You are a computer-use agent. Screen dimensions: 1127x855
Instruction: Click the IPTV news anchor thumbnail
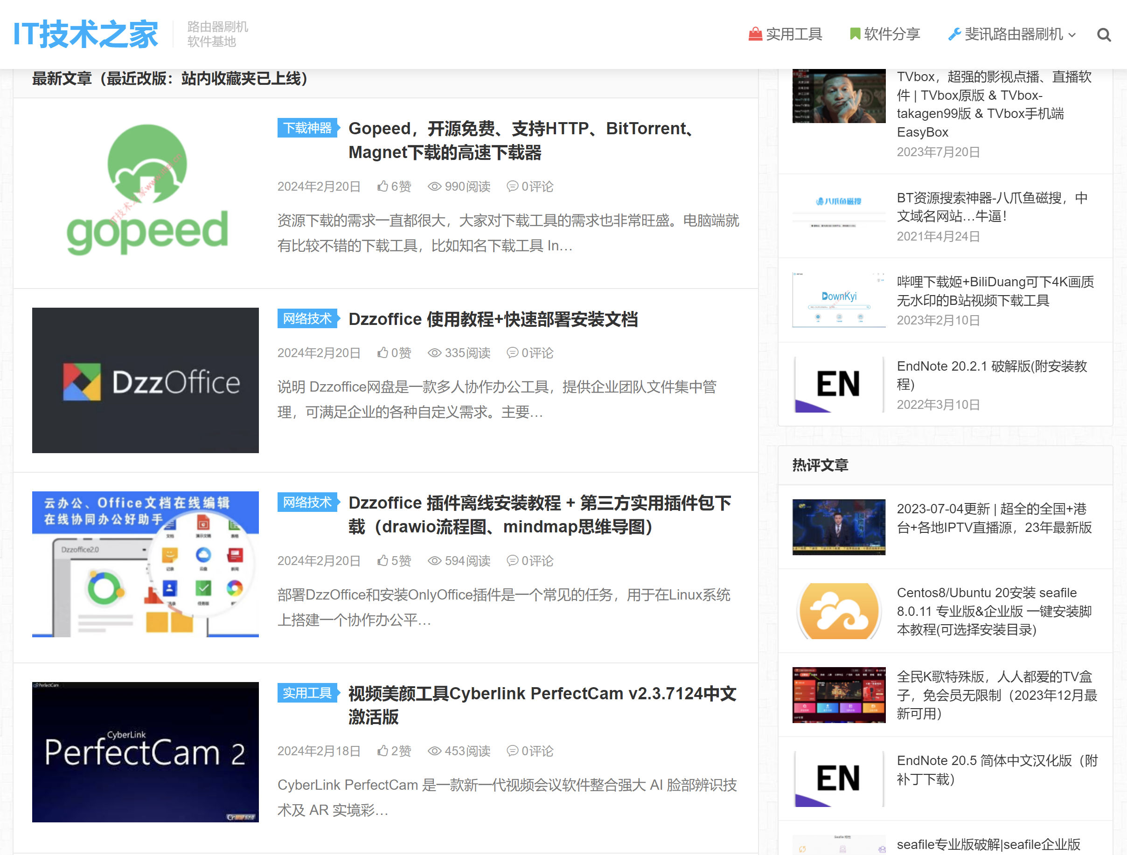(x=839, y=526)
